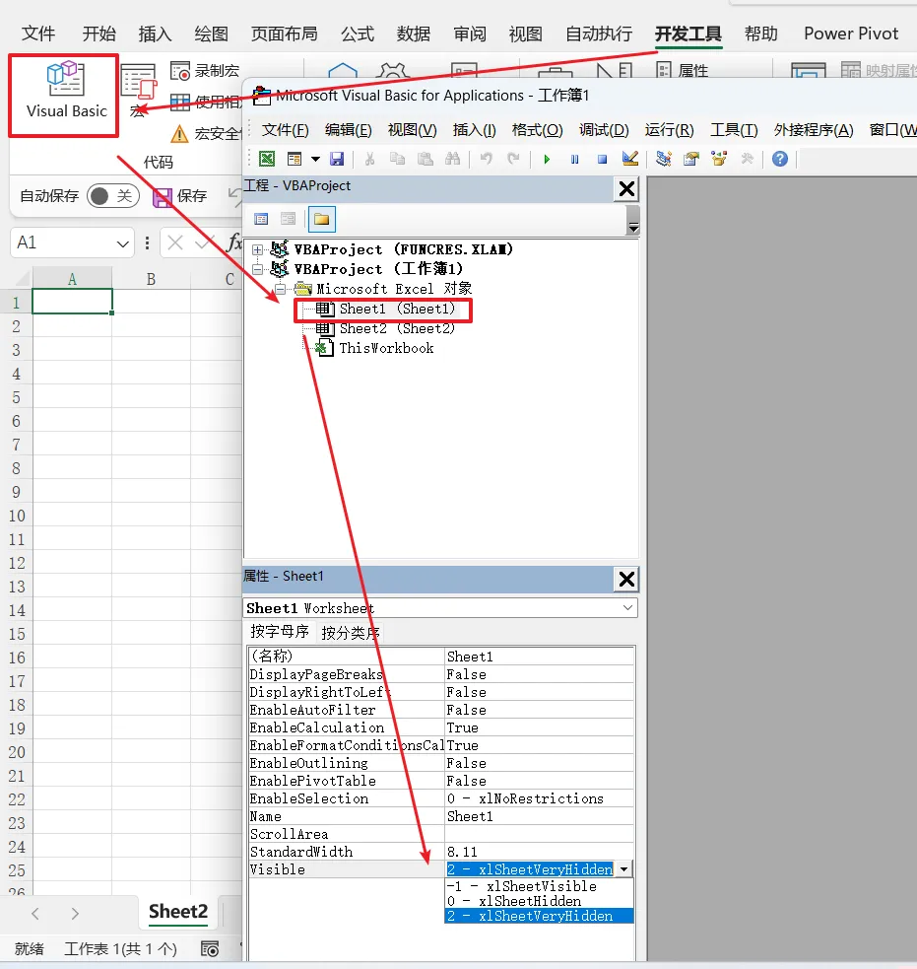Viewport: 917px width, 969px height.
Task: Open Properties Window toolbar icon
Action: [691, 159]
